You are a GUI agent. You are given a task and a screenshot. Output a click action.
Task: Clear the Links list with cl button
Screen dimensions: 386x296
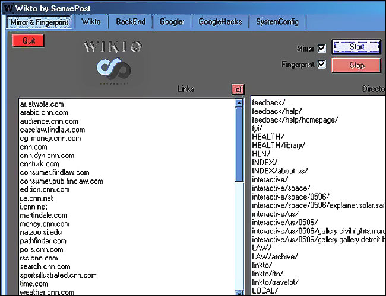238,89
